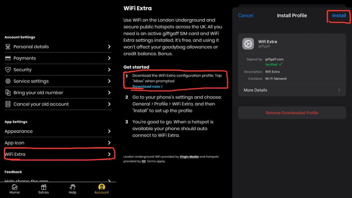
Task: Click the Personal details person icon
Action: pos(8,47)
